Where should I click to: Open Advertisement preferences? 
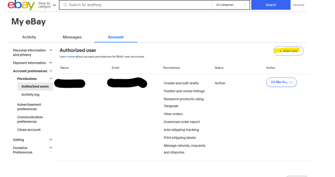coord(29,107)
